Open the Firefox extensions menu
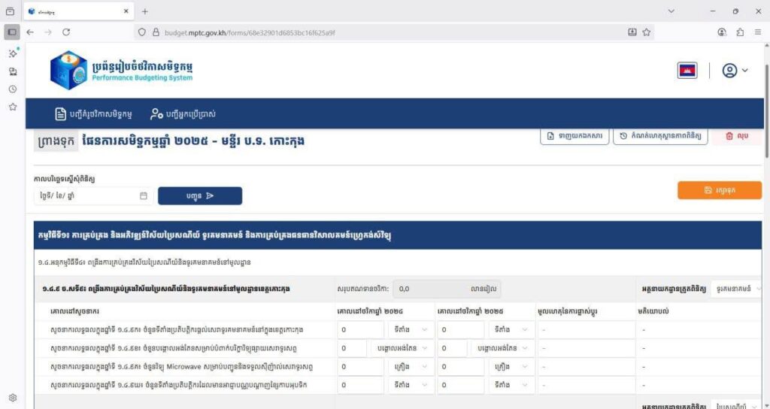770x409 pixels. (x=740, y=32)
